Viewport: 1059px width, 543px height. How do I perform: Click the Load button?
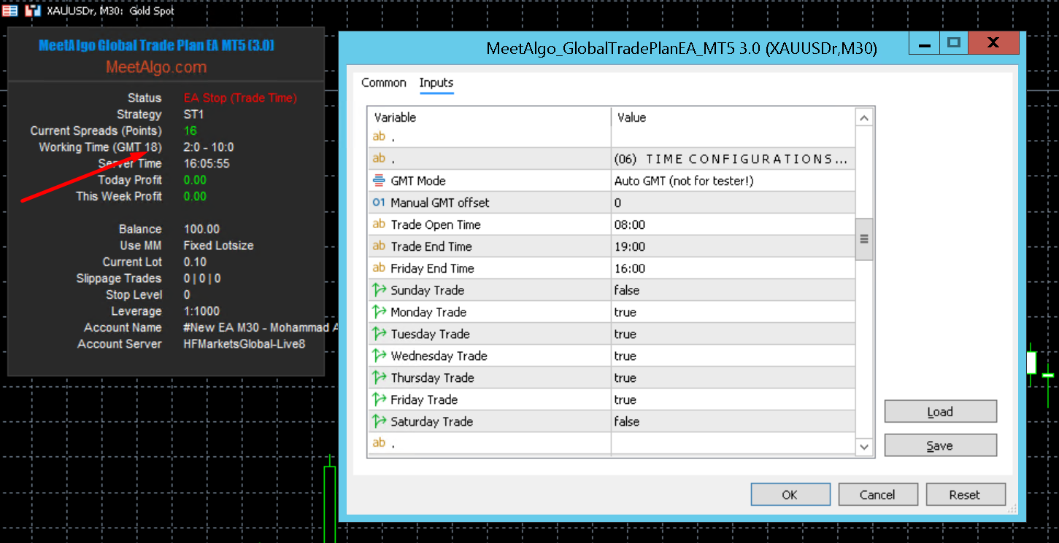pos(940,412)
